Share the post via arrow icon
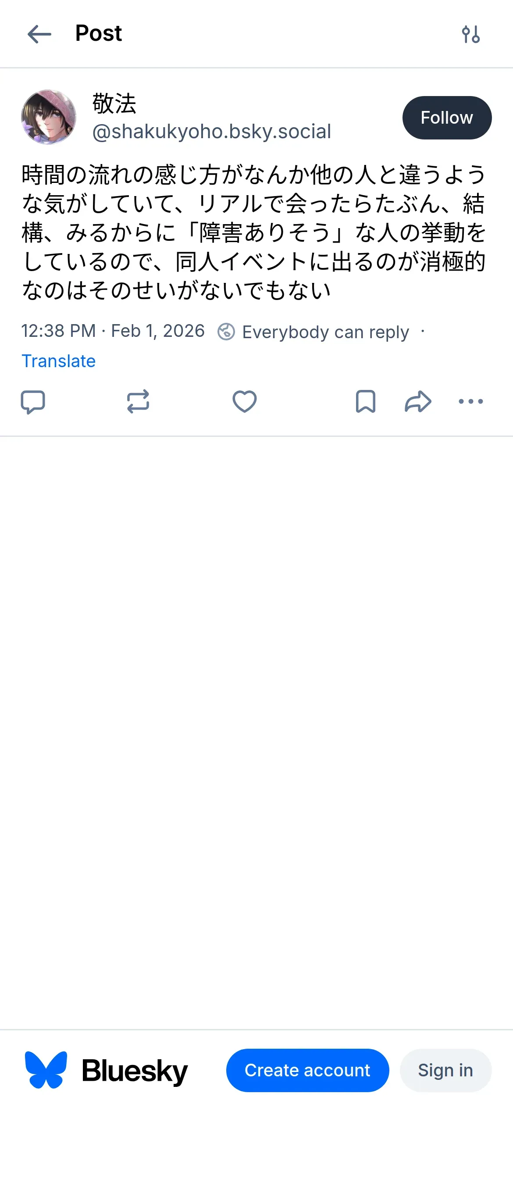Screen dimensions: 513x1179 point(418,402)
